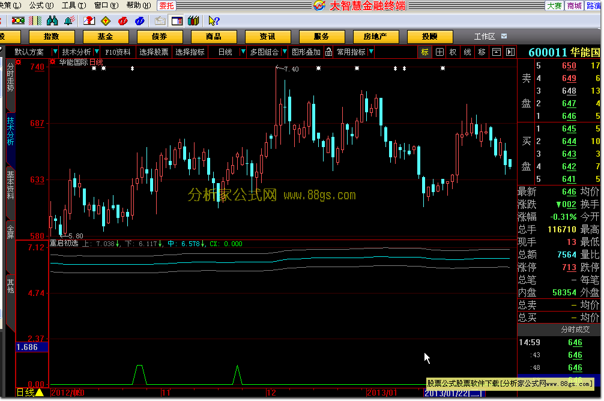604x401 pixels.
Task: Toggle the side info panel layout icon
Action: 177,21
